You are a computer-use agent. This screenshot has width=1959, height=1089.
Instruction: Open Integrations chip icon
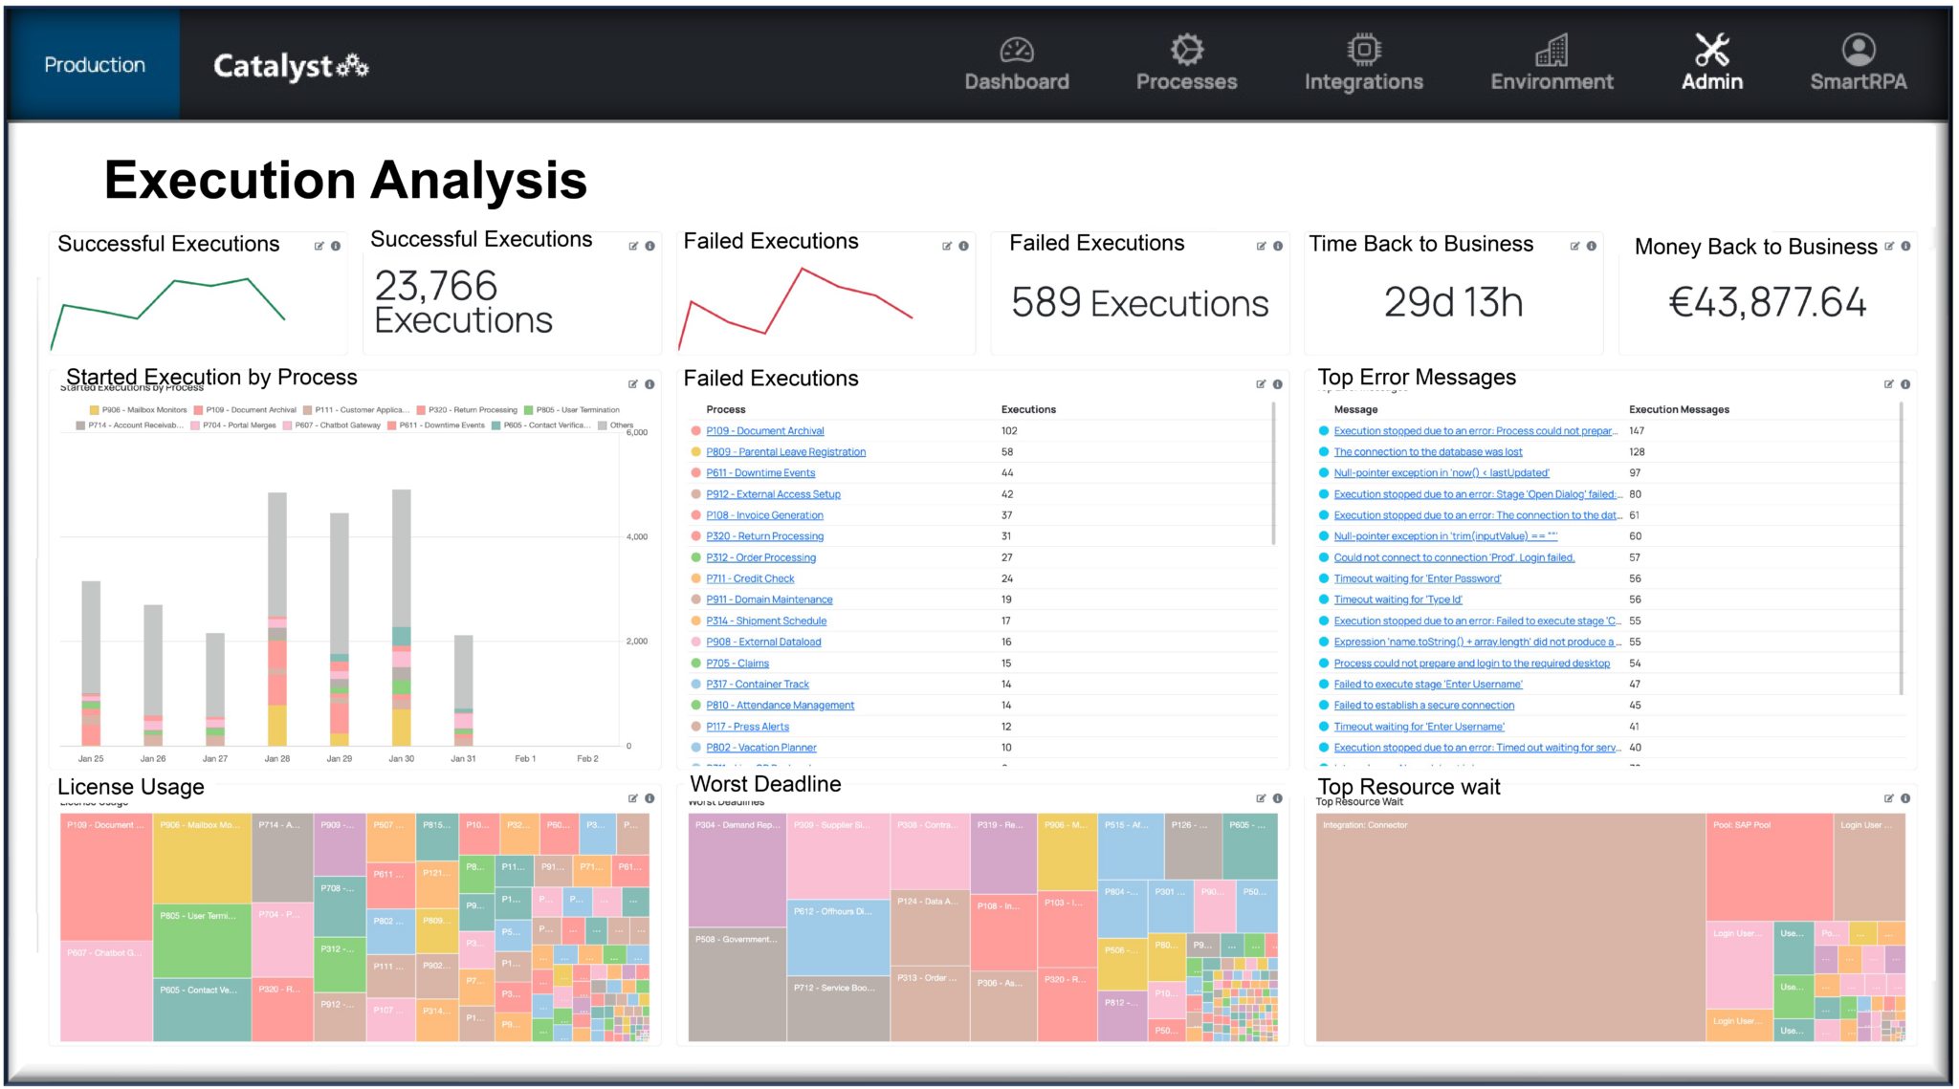(1363, 50)
